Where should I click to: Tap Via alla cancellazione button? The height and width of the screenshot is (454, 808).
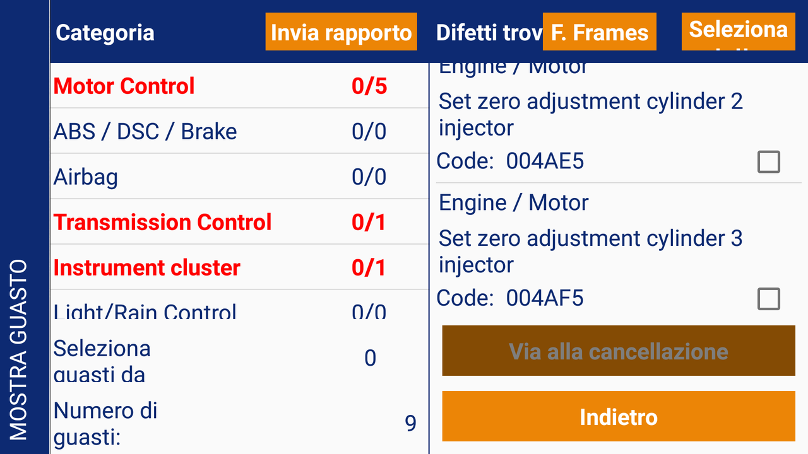point(618,351)
